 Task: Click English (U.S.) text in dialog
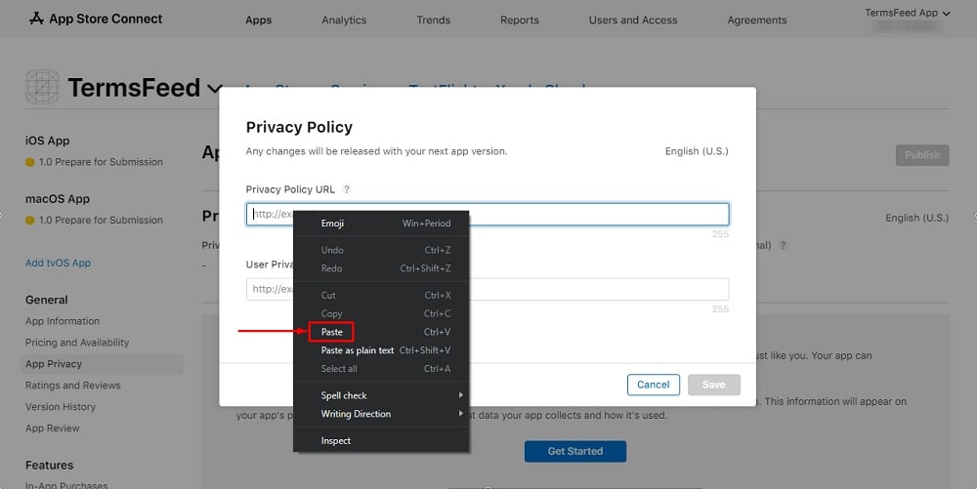coord(697,151)
